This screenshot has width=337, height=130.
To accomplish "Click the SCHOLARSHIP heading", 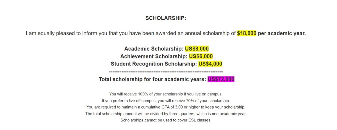I will coord(166,18).
